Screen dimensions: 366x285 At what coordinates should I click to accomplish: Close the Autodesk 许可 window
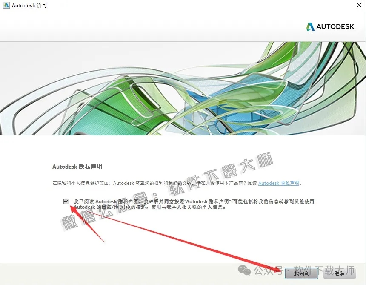point(359,6)
